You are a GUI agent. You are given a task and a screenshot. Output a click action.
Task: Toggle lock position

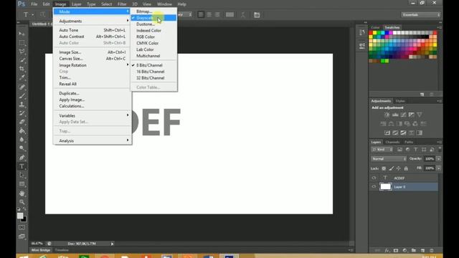coord(399,168)
